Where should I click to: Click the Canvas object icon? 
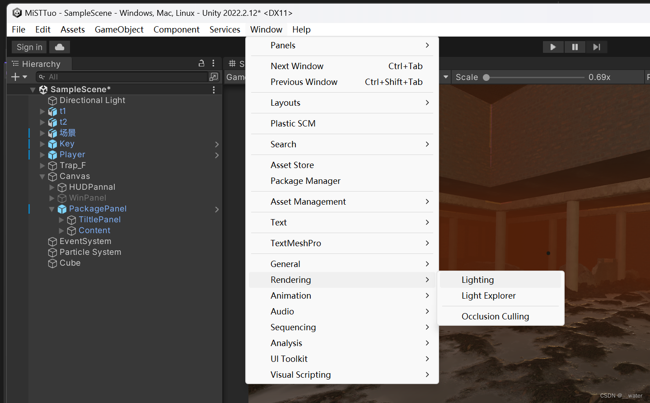click(52, 176)
